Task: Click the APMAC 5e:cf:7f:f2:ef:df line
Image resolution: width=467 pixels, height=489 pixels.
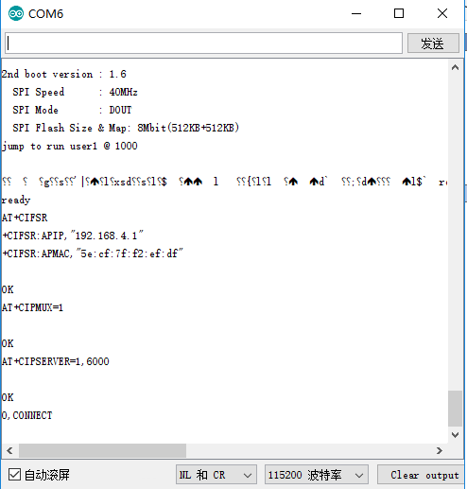Action: 93,253
